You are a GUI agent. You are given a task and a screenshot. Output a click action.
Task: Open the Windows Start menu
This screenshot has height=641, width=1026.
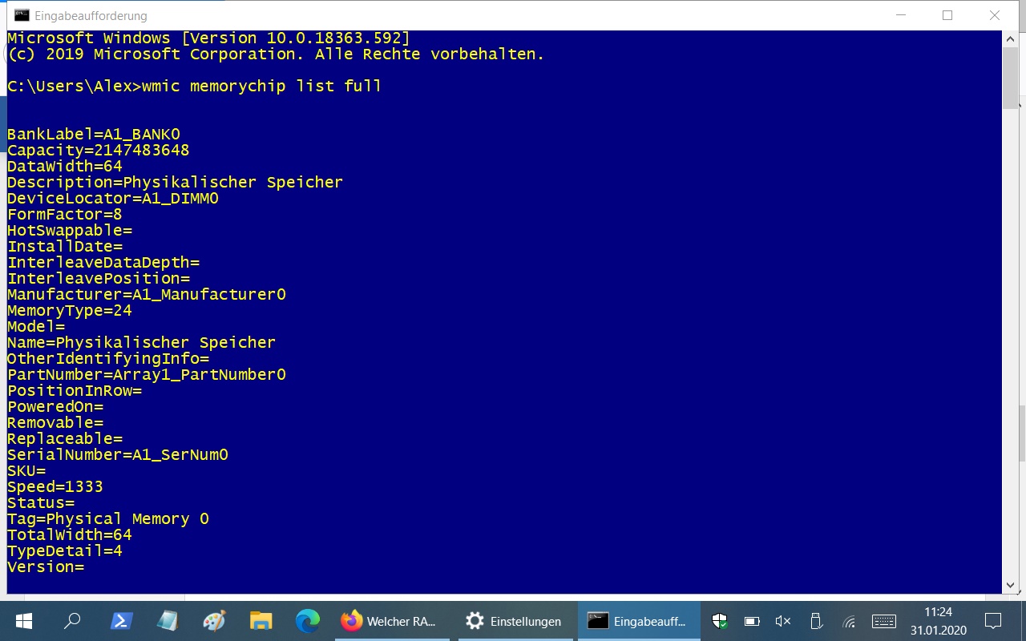(x=23, y=621)
